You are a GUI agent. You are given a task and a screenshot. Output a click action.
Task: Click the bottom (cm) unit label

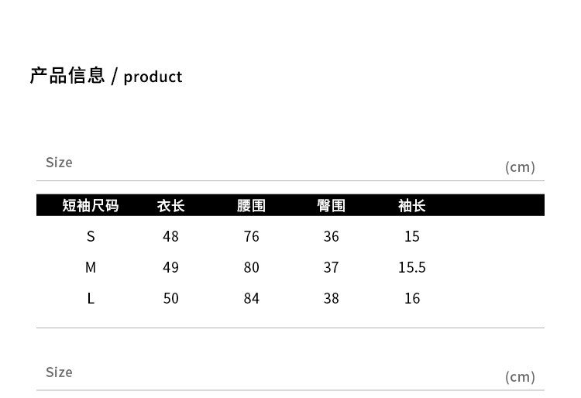click(x=520, y=376)
